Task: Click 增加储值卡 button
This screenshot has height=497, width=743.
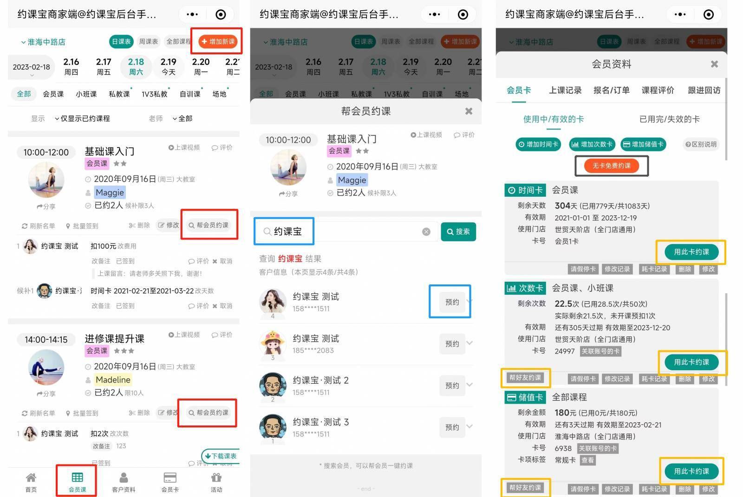Action: click(643, 144)
